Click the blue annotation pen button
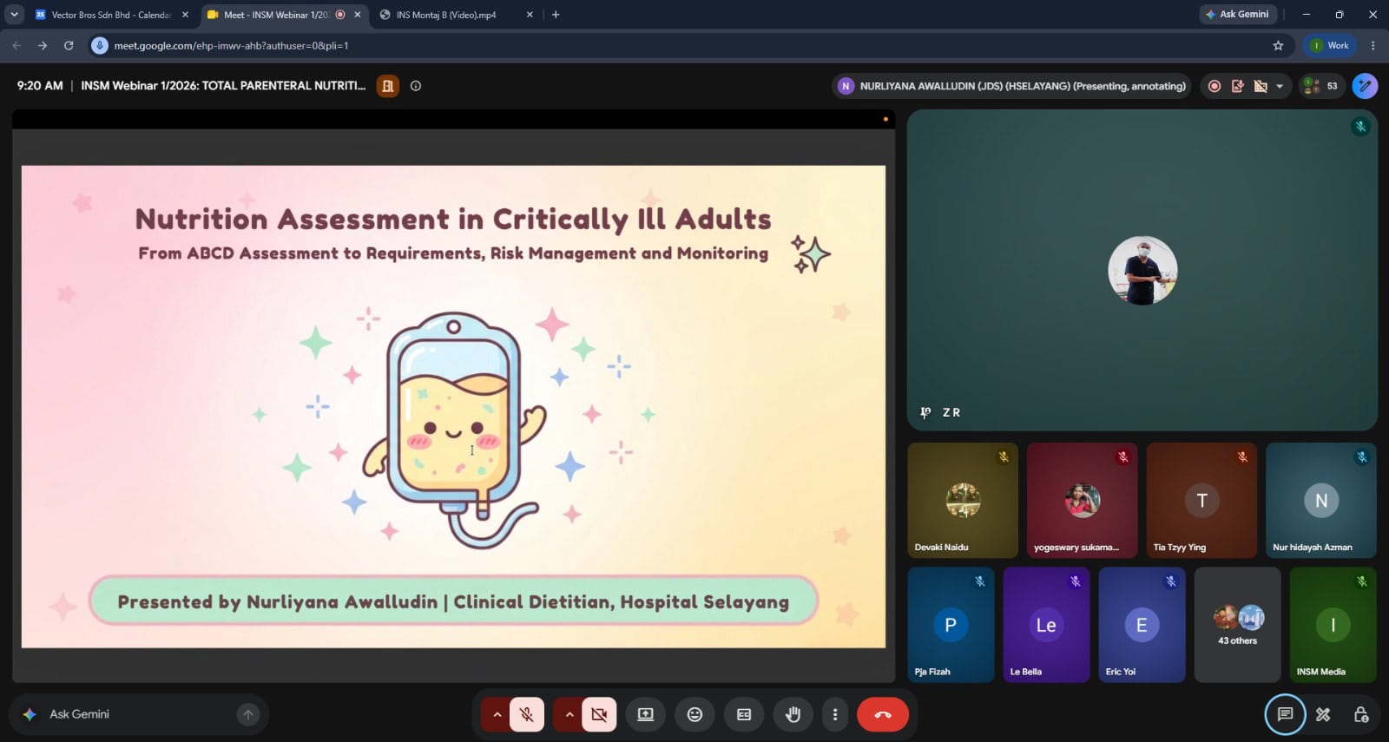Viewport: 1389px width, 742px height. [x=1365, y=86]
